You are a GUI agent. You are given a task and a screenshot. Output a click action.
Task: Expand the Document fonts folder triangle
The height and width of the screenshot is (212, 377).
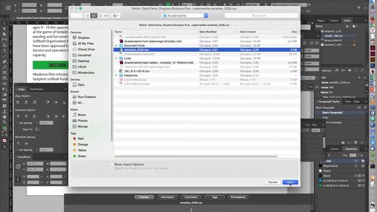pos(117,45)
